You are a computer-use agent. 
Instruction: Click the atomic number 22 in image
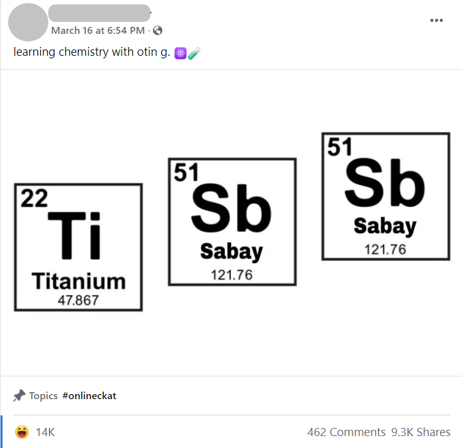[34, 198]
